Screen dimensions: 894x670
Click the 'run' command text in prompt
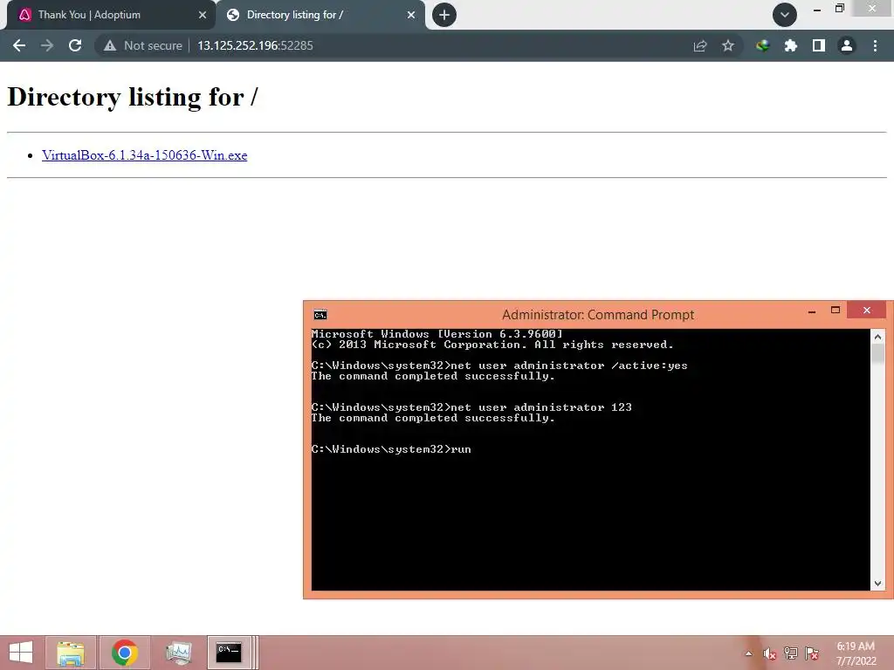pyautogui.click(x=461, y=449)
